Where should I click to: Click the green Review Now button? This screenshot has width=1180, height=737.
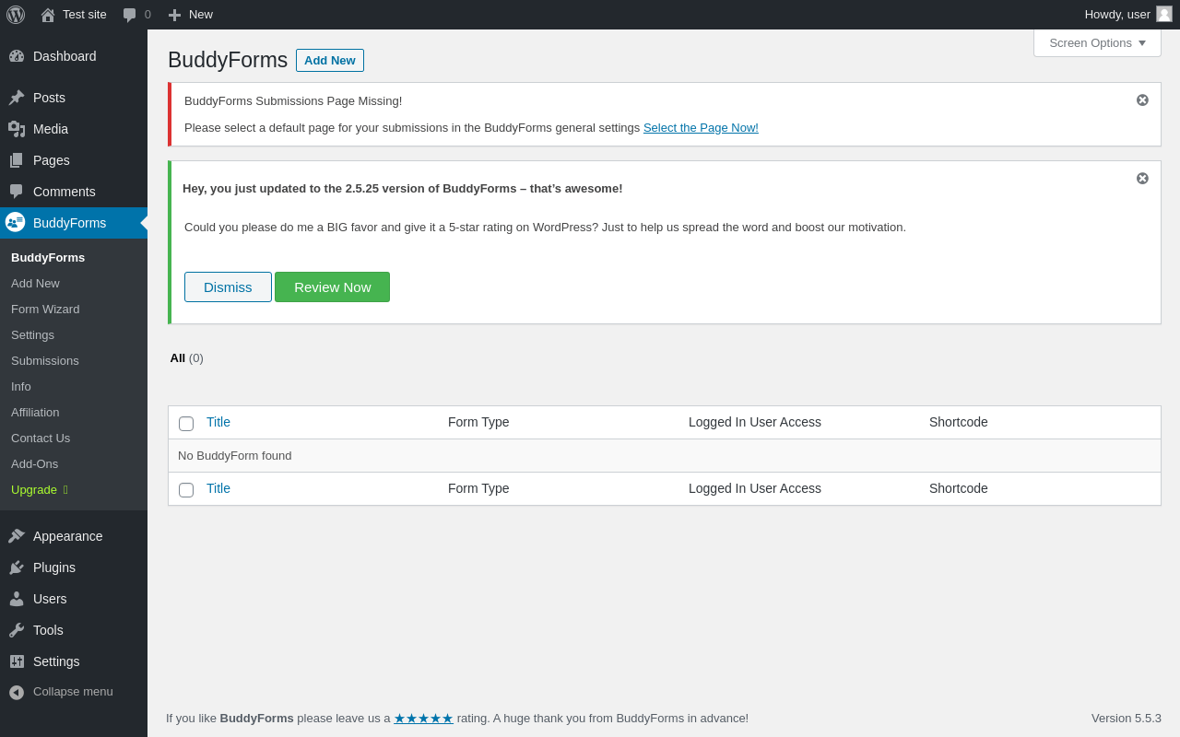(x=332, y=287)
